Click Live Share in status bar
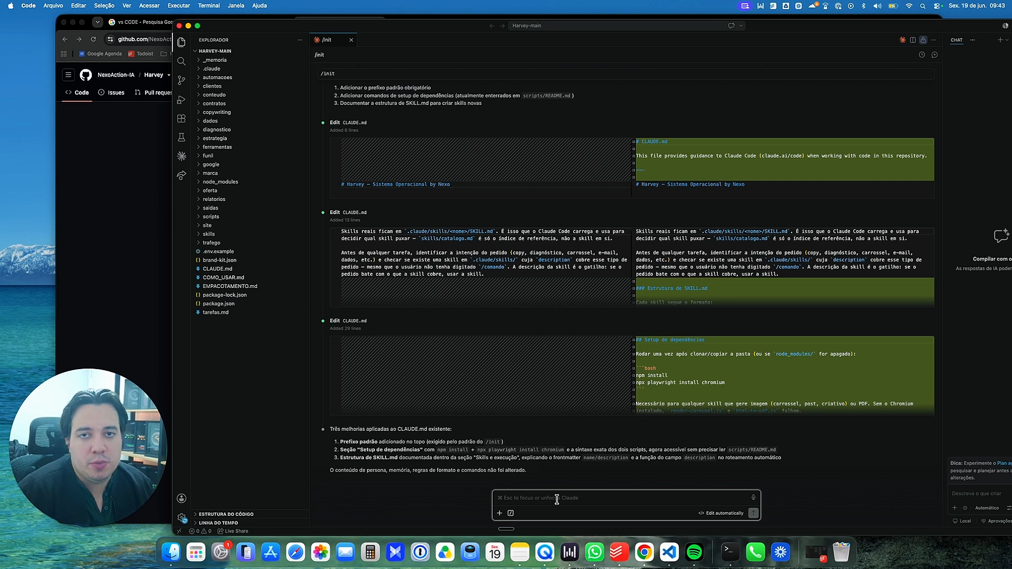This screenshot has width=1012, height=569. click(233, 531)
